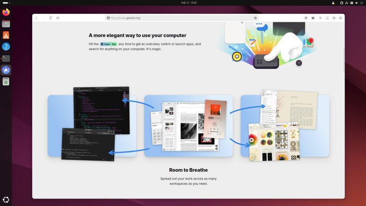The image size is (366, 206).
Task: Bookmark this page with the star icon
Action: click(x=255, y=18)
